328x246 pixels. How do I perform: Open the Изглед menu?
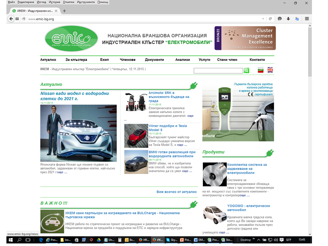coord(41,2)
